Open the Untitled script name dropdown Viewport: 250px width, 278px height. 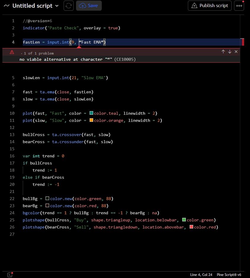tap(36, 6)
